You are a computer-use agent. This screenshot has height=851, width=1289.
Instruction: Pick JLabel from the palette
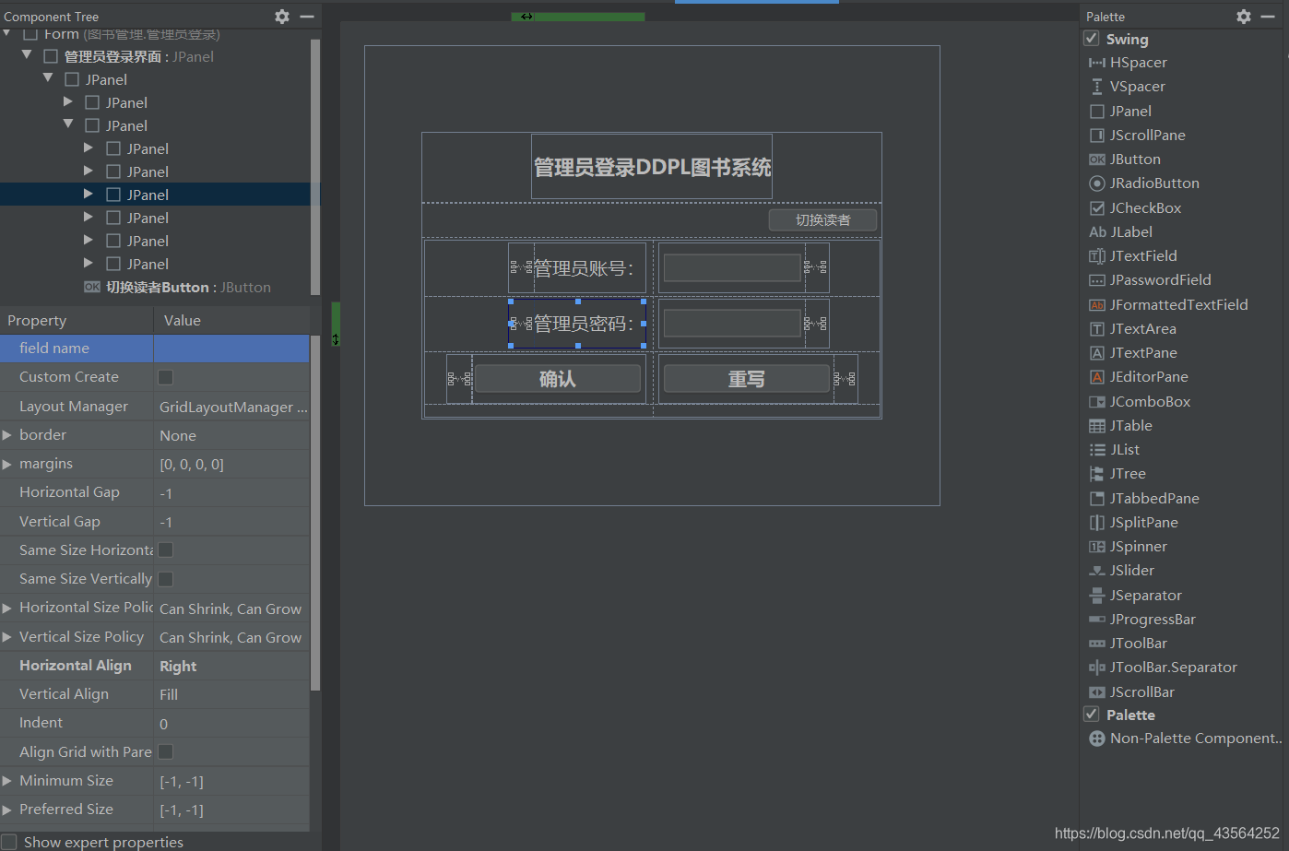[1120, 232]
